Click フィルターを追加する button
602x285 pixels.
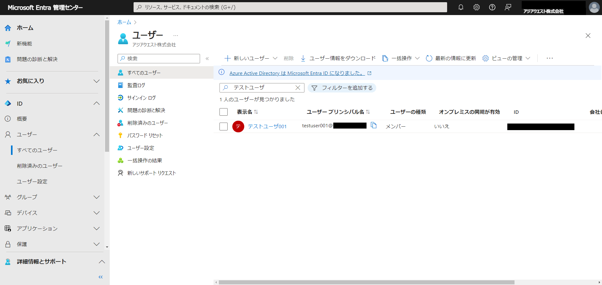pos(342,88)
